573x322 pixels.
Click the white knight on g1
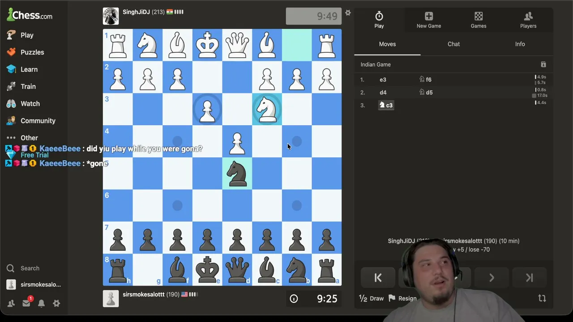pos(148,45)
